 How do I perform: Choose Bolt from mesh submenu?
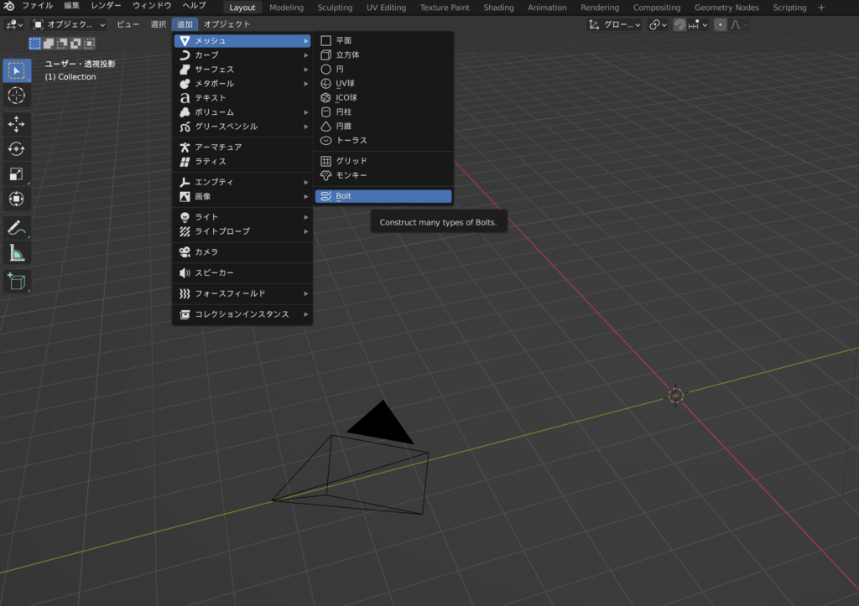[x=383, y=196]
